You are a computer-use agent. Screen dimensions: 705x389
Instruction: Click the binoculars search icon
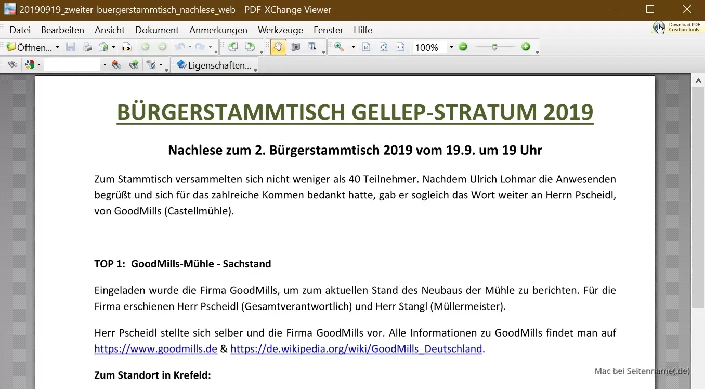12,65
